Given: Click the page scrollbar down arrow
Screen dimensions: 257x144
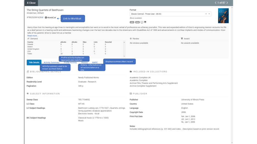Looking at the screenshot, I should [x=232, y=143].
